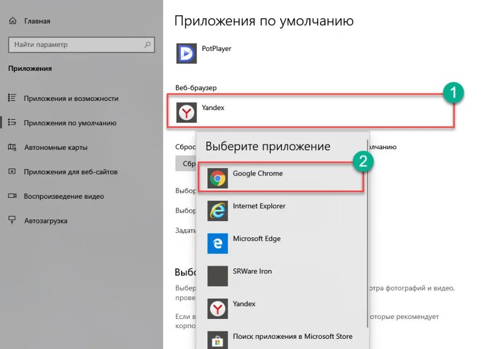Click the Выберите приложение popup title
The width and height of the screenshot is (491, 349).
tap(268, 146)
